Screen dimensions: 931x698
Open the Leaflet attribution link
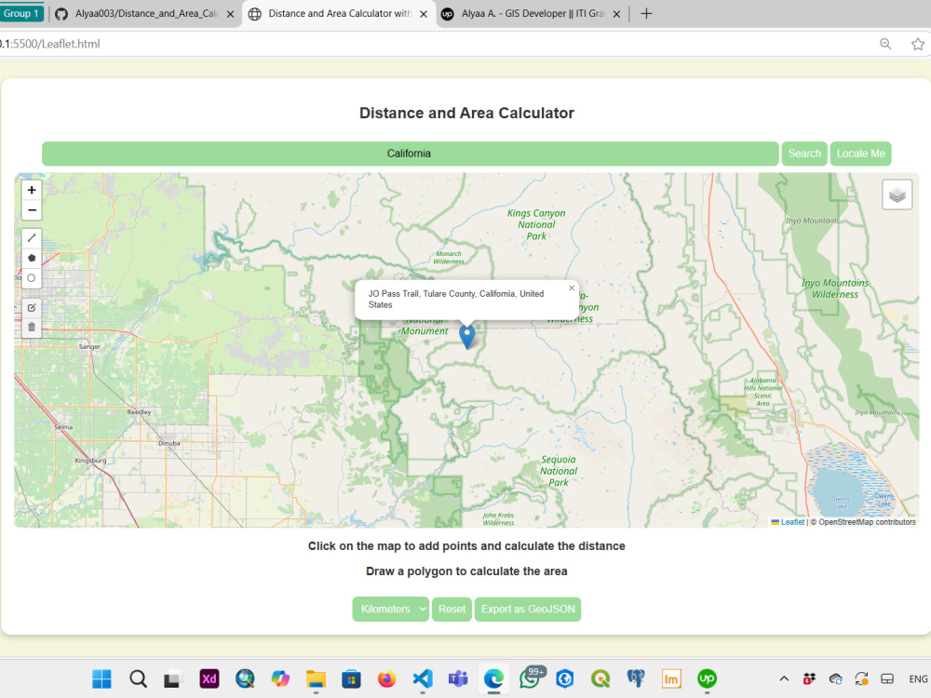pyautogui.click(x=792, y=522)
